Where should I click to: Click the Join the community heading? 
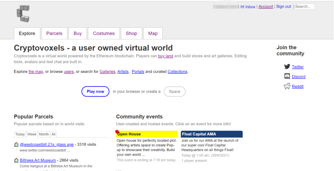point(290,50)
